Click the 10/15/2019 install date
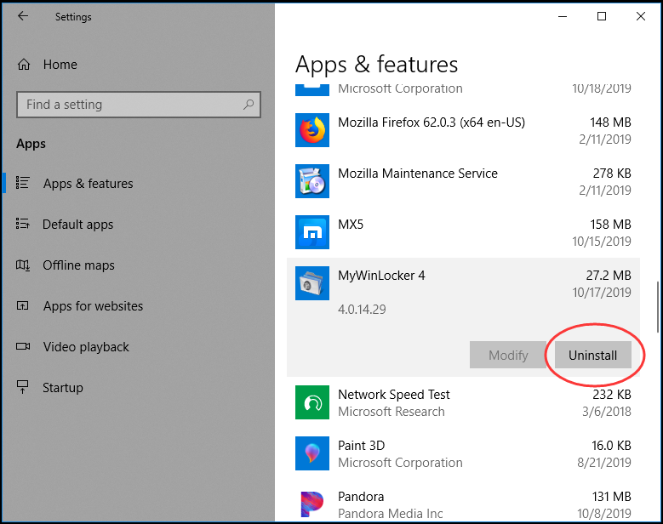The height and width of the screenshot is (524, 663). (x=602, y=242)
